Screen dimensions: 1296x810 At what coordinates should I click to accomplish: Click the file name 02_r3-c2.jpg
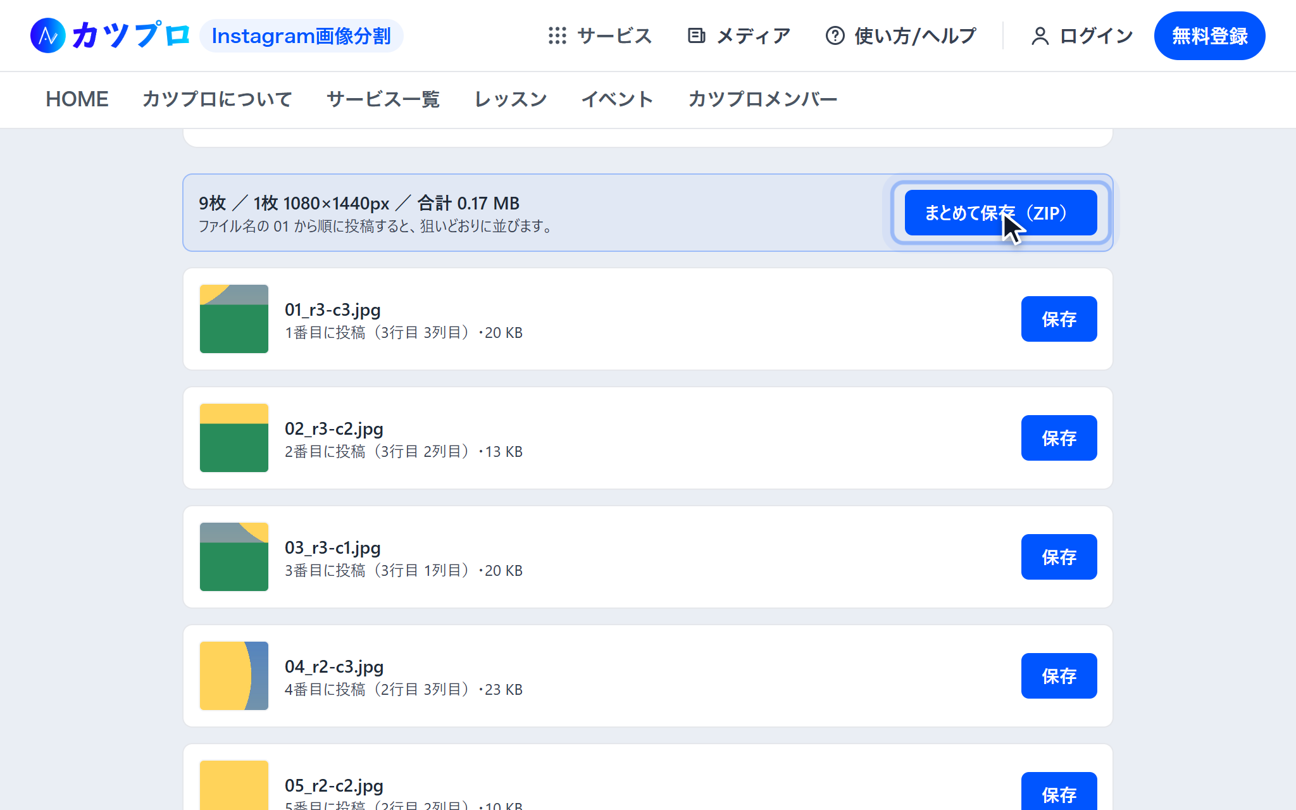(x=334, y=429)
